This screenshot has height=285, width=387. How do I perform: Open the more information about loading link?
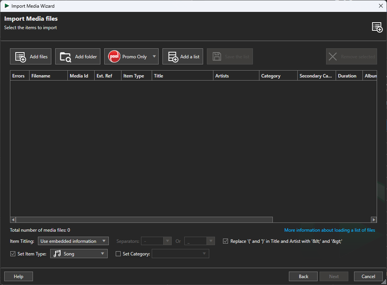point(330,230)
